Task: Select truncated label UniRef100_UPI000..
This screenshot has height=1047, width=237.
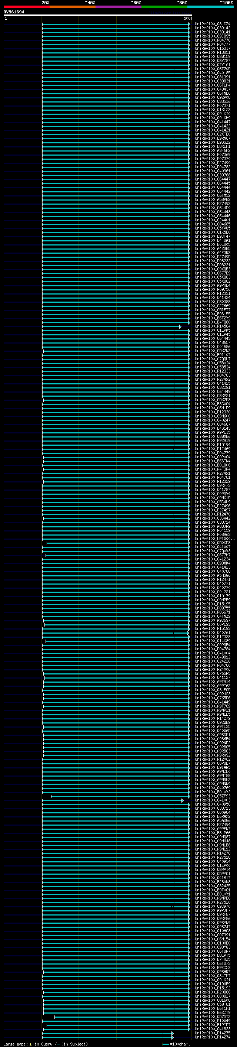Action: [x=214, y=539]
